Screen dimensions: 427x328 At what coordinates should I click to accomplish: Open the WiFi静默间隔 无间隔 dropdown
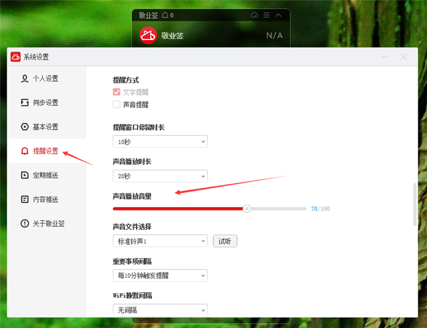coord(160,310)
